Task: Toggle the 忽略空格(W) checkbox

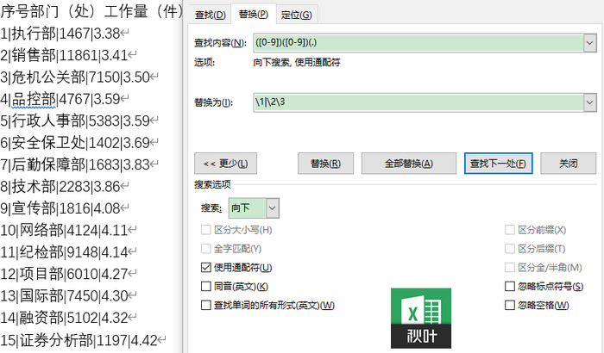Action: pos(510,305)
